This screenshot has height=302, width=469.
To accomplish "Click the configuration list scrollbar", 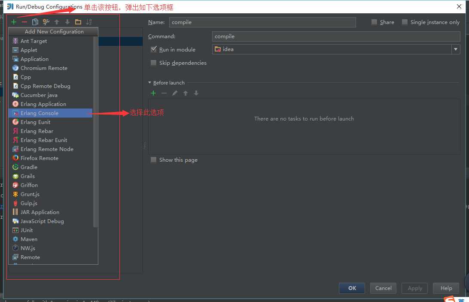I will (x=95, y=131).
